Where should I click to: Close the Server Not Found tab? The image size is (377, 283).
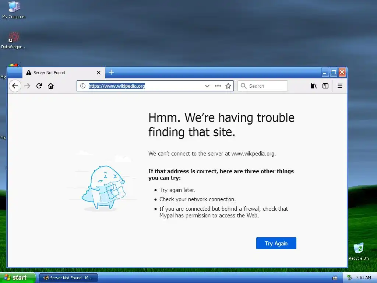[x=99, y=73]
